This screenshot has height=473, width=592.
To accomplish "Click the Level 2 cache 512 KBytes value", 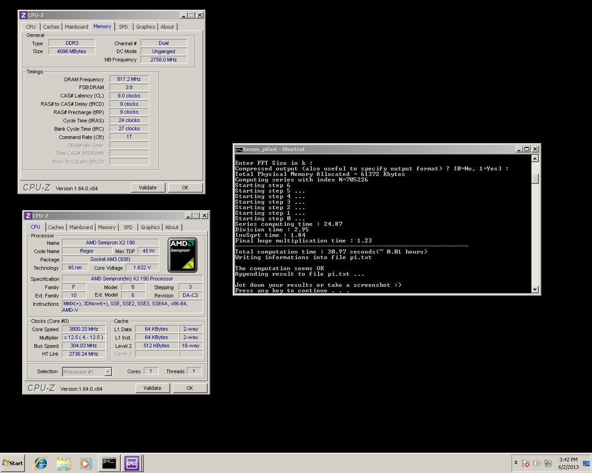I will pos(156,346).
